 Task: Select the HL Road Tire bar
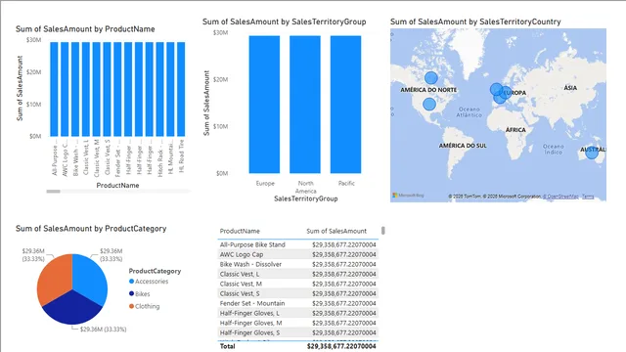pyautogui.click(x=181, y=89)
